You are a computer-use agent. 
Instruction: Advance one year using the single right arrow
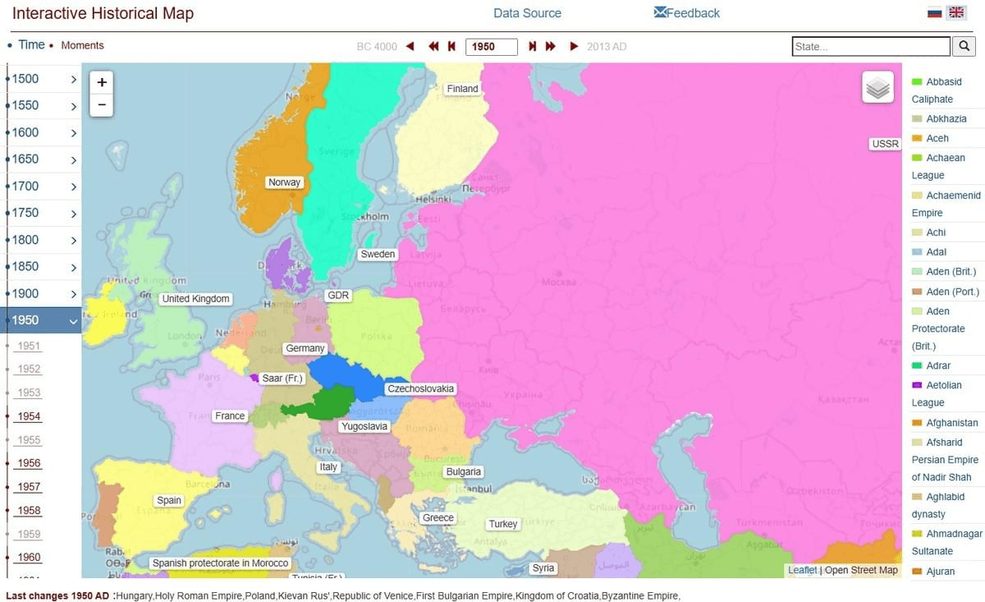(x=574, y=47)
